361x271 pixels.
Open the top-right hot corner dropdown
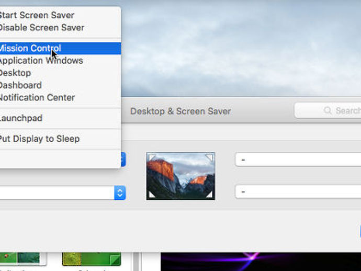[x=298, y=160]
